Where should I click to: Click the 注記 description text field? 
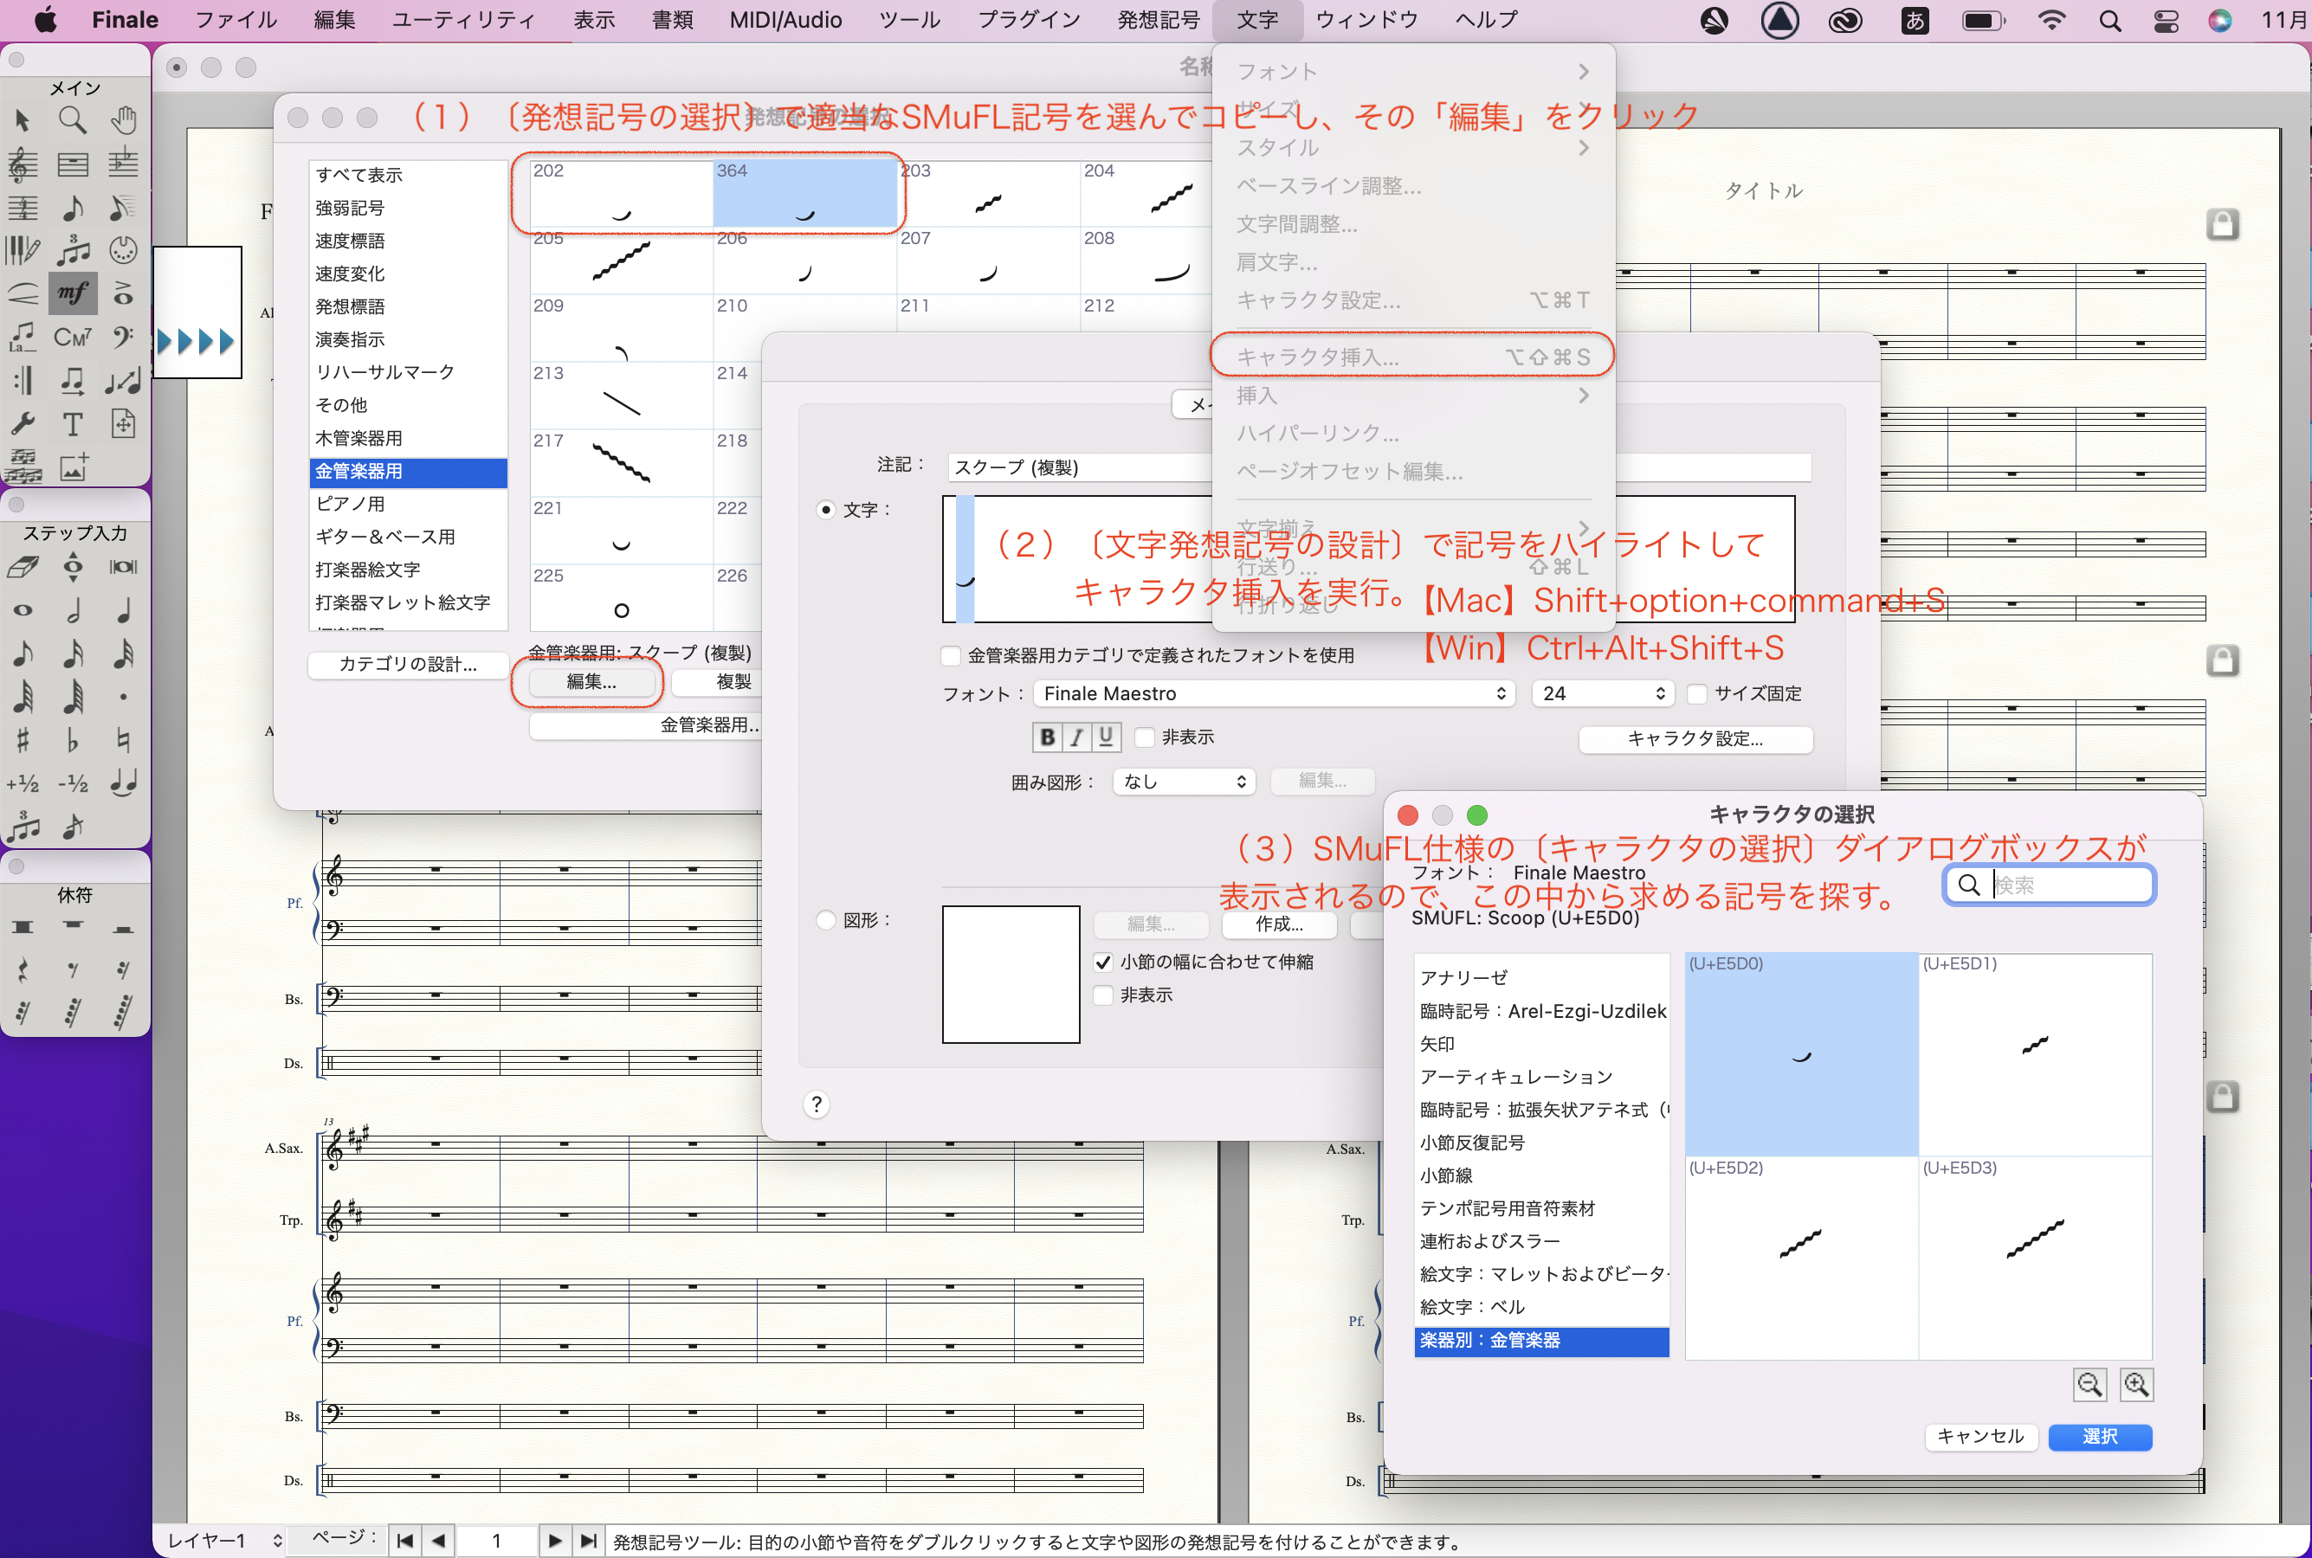coord(1378,467)
